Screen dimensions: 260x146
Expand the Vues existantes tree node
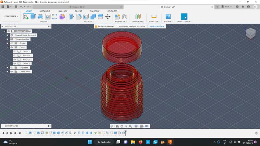point(7,39)
